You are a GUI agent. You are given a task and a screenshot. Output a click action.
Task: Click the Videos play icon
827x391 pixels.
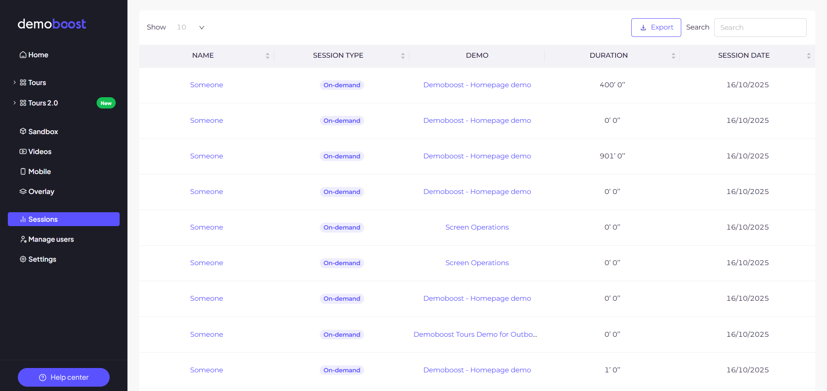pyautogui.click(x=23, y=151)
